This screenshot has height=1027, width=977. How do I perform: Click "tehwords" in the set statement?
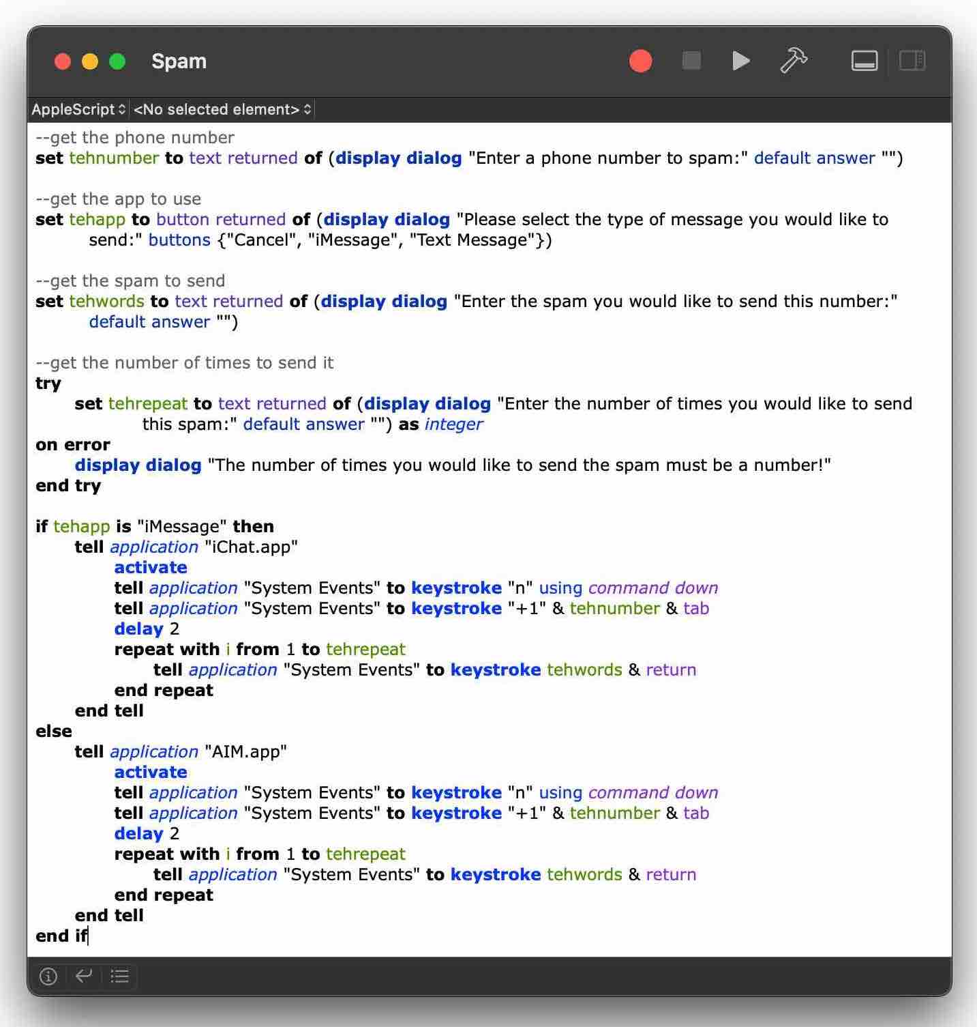pos(106,302)
